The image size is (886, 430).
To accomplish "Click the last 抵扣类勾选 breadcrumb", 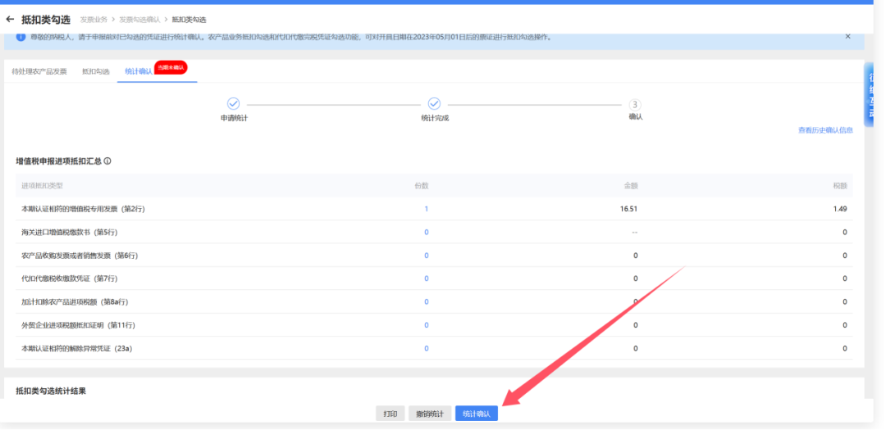I will 190,20.
